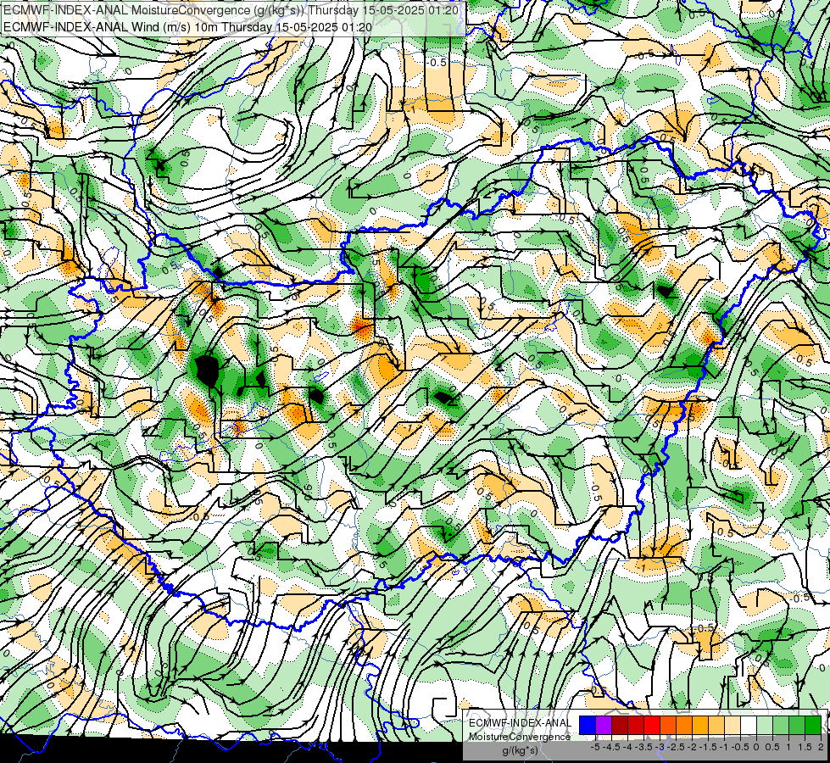Click the Wind (m/s) 10m title line
The width and height of the screenshot is (830, 763).
[x=187, y=27]
